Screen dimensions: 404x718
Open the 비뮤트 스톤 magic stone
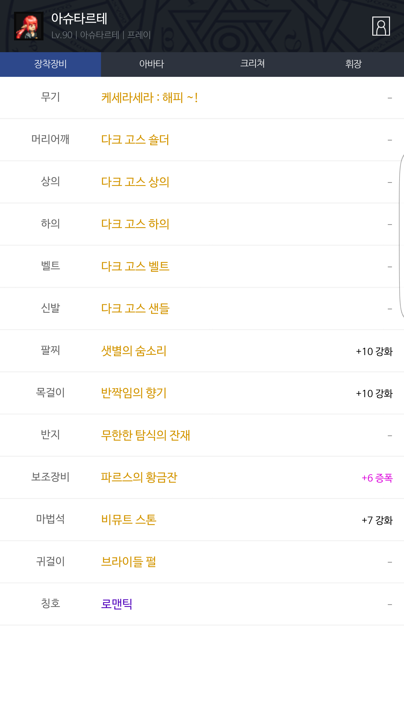coord(128,520)
